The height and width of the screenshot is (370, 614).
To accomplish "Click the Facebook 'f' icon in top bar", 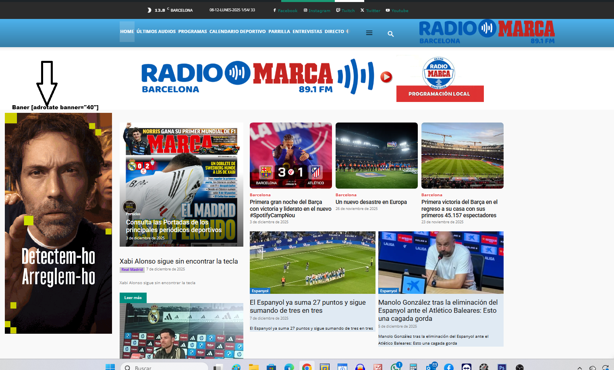I will click(274, 10).
